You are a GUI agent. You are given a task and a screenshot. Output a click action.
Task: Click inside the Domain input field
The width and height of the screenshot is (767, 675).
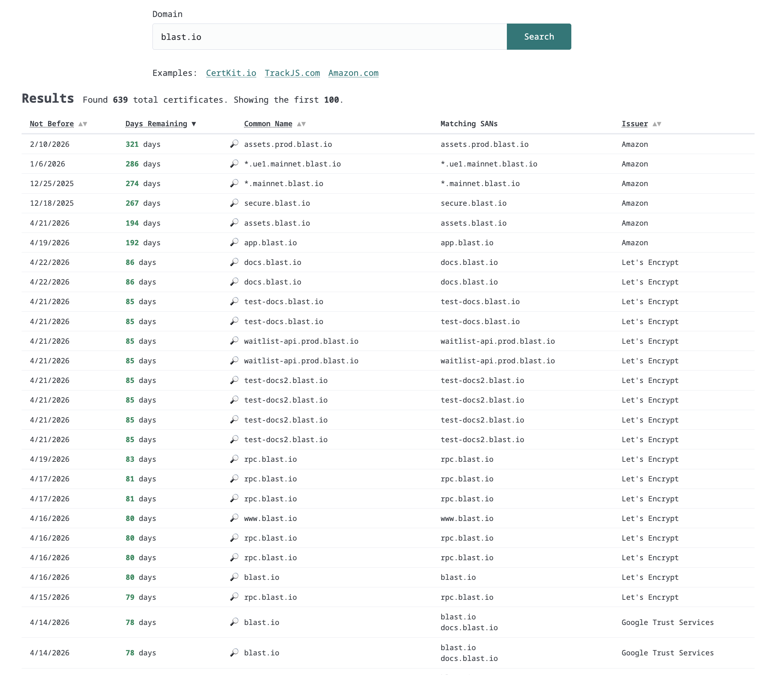pos(330,36)
